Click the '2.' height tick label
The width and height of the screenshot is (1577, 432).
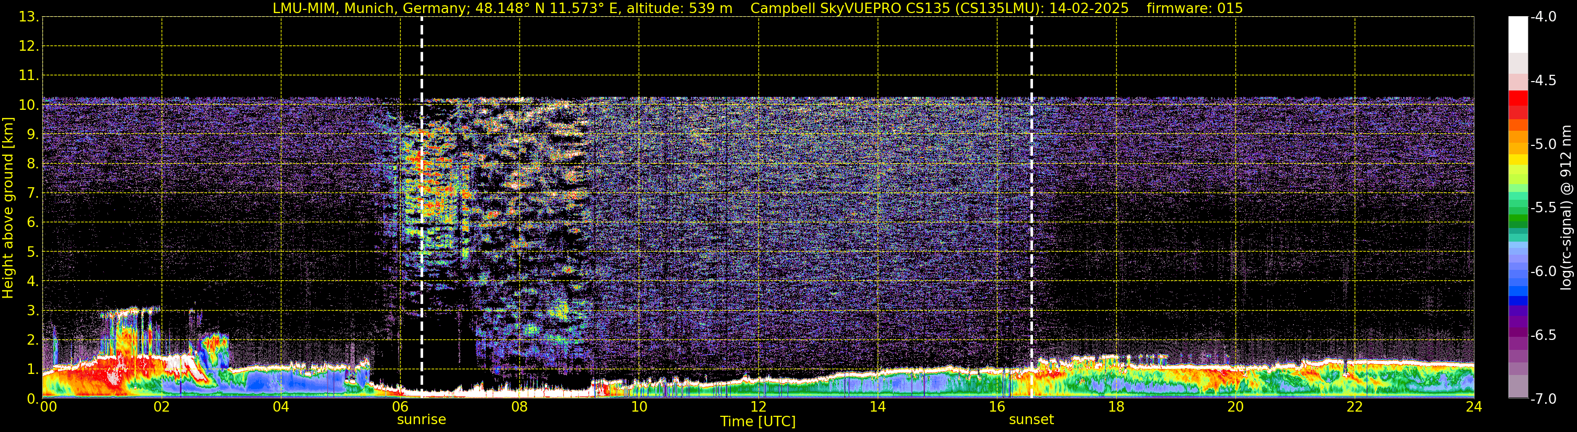pyautogui.click(x=32, y=340)
